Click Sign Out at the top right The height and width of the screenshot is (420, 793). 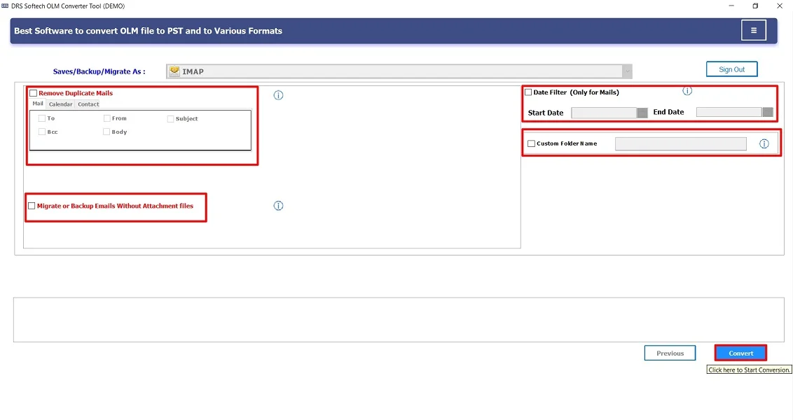(x=731, y=69)
